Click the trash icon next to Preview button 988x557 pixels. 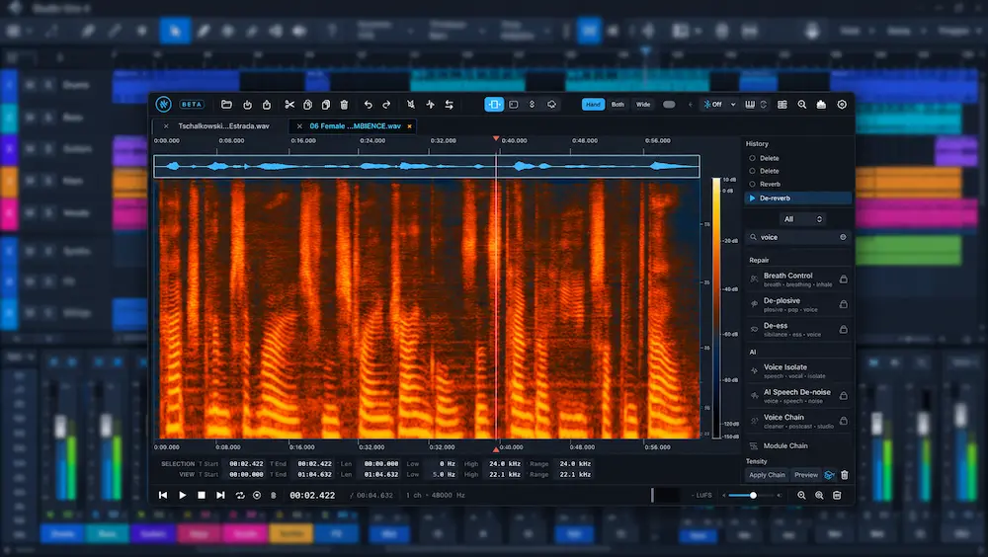(x=845, y=475)
